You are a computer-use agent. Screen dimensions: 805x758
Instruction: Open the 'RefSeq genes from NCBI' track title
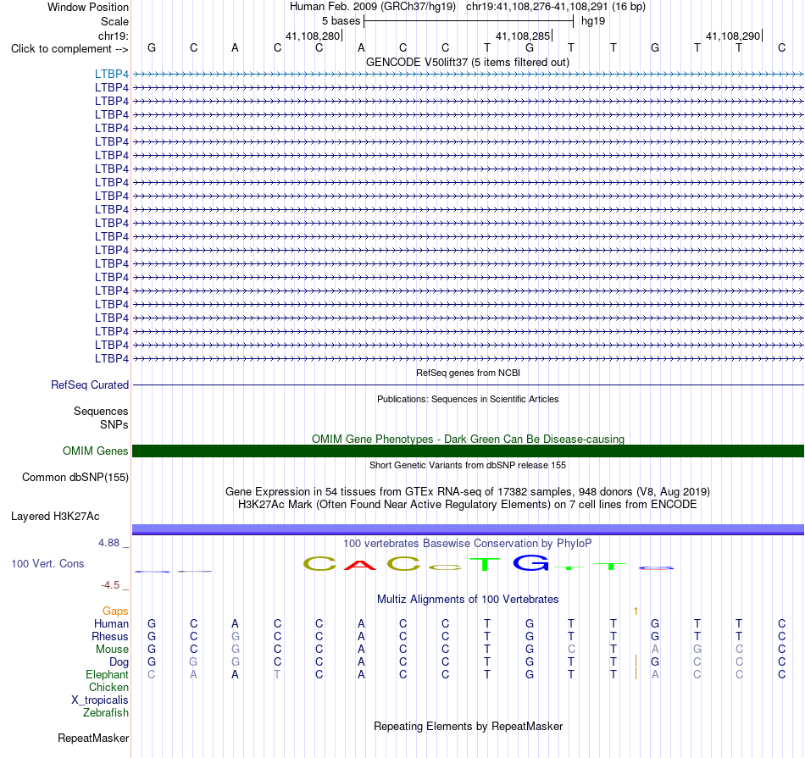[468, 373]
